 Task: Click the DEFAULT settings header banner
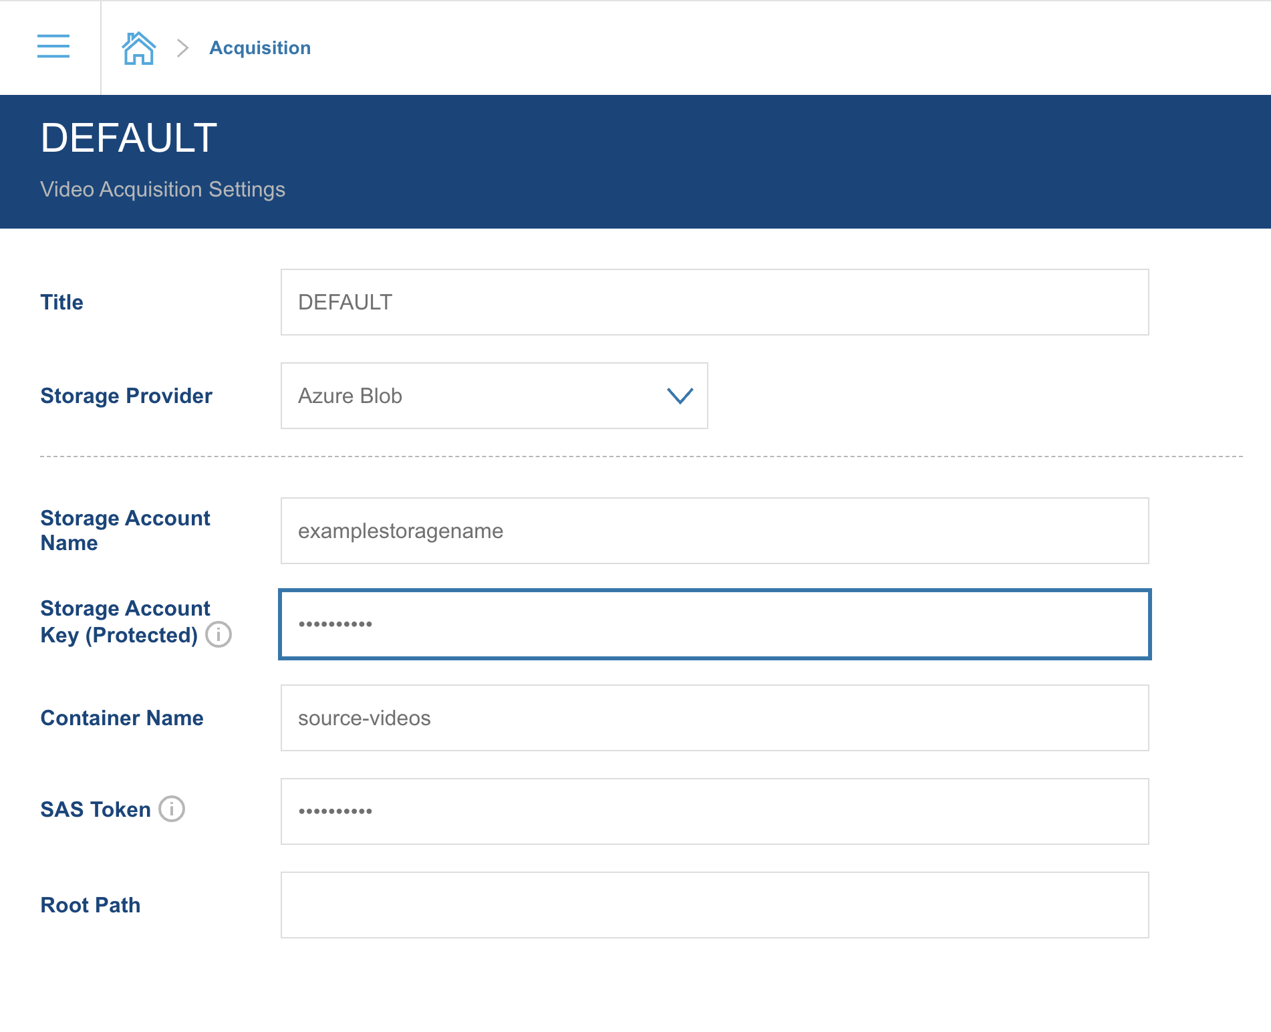pos(635,160)
